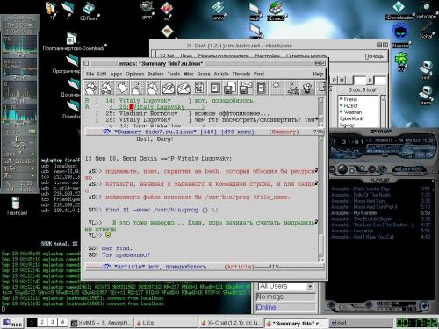Open the Help menu in emacs

coord(318,74)
